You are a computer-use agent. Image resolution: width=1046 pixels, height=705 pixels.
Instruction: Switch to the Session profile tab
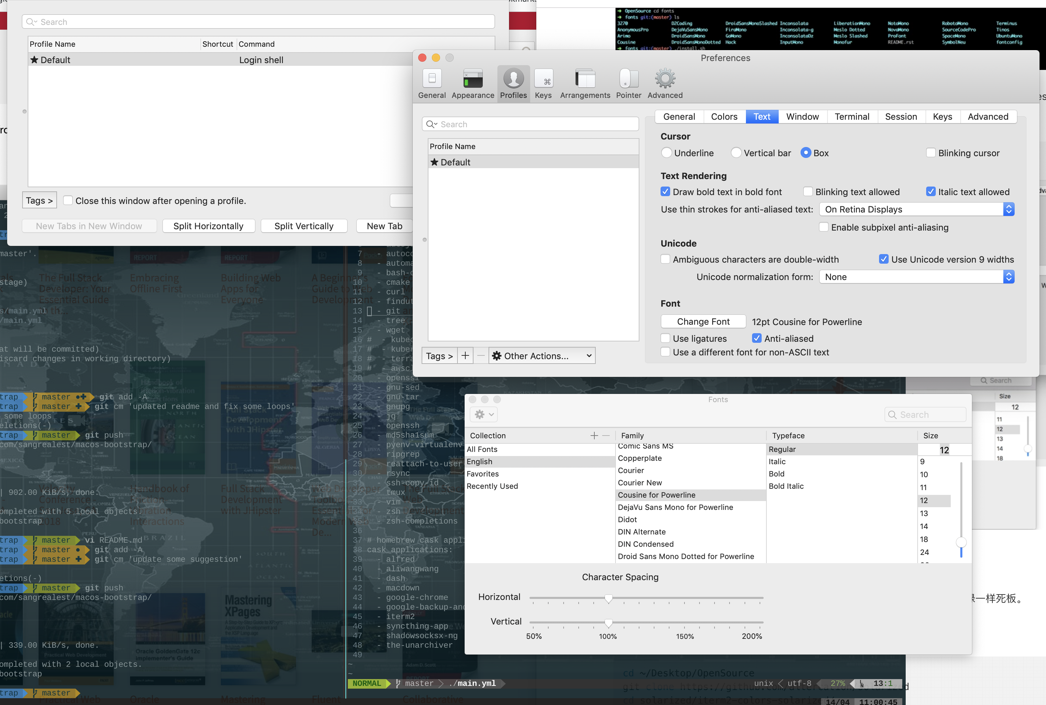901,117
